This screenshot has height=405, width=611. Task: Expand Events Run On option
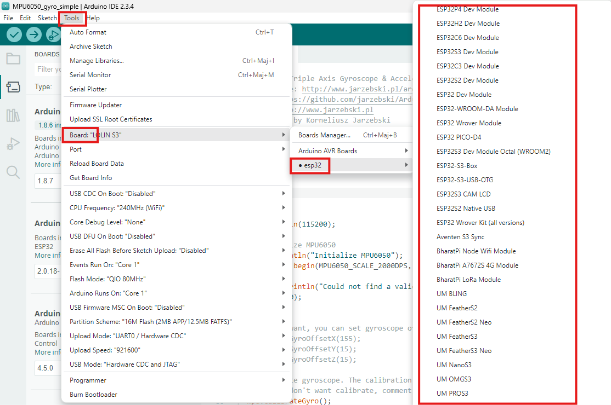click(177, 265)
